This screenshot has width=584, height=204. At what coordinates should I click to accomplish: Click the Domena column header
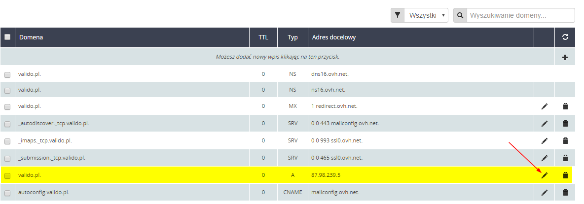tap(31, 37)
